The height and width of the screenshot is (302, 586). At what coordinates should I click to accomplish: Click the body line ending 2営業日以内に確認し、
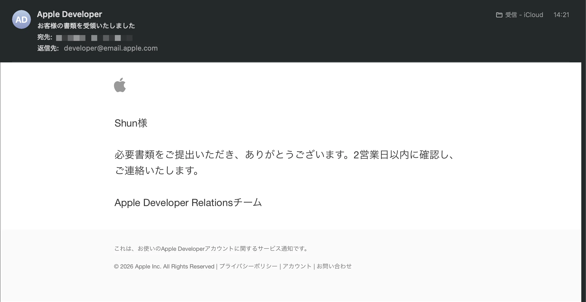tap(284, 155)
